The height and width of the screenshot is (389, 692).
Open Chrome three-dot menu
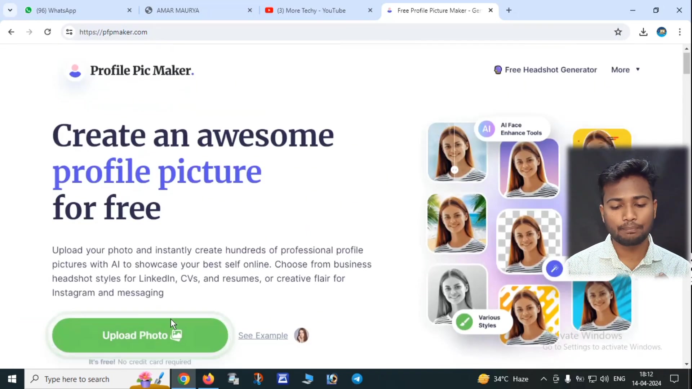680,32
